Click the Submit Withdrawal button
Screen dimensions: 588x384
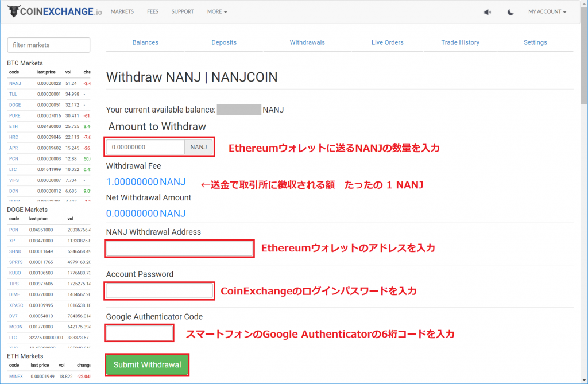(x=147, y=364)
